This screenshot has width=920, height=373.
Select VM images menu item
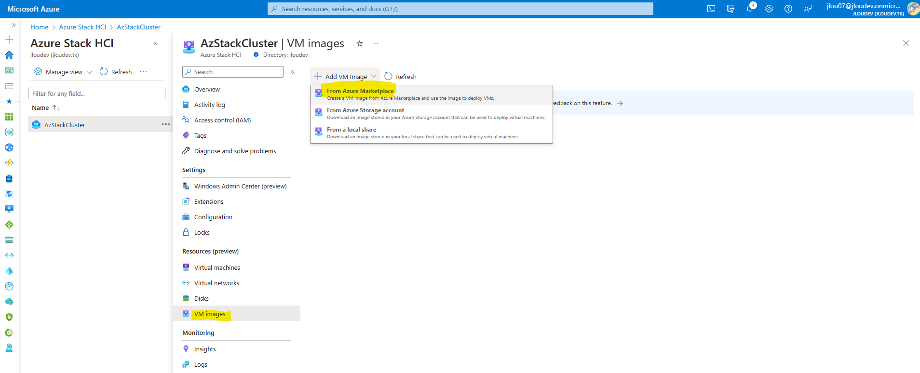[236, 314]
